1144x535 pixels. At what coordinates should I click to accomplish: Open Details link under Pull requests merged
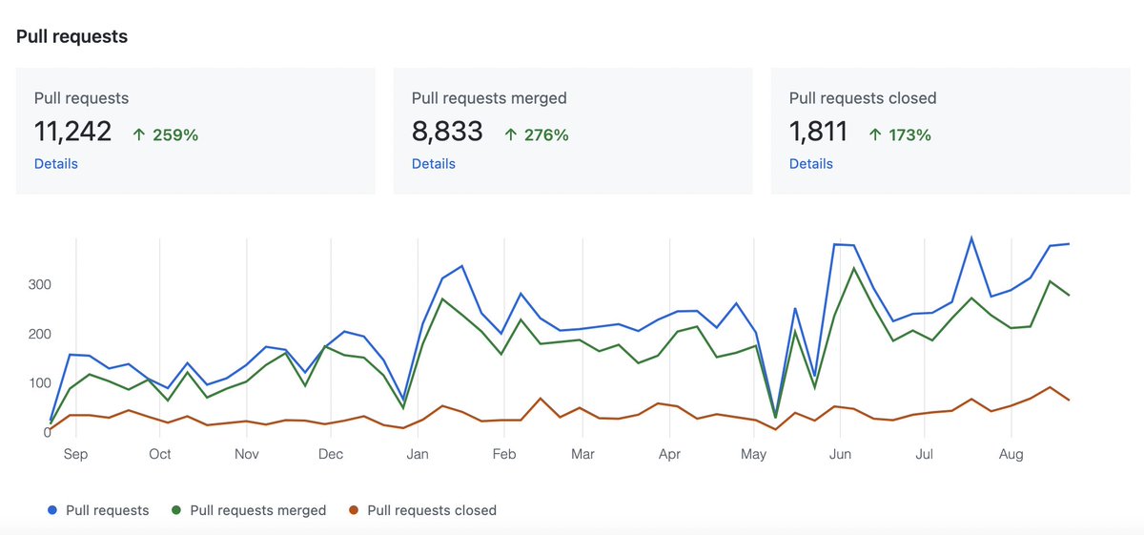434,164
